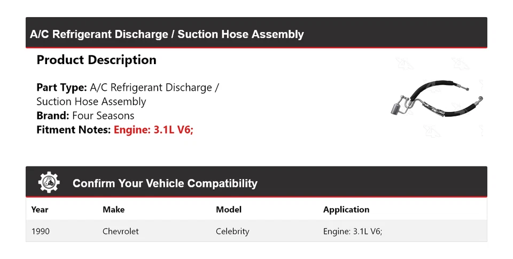
Task: Click the top A/C Refrigerant Discharge header title
Action: (167, 35)
